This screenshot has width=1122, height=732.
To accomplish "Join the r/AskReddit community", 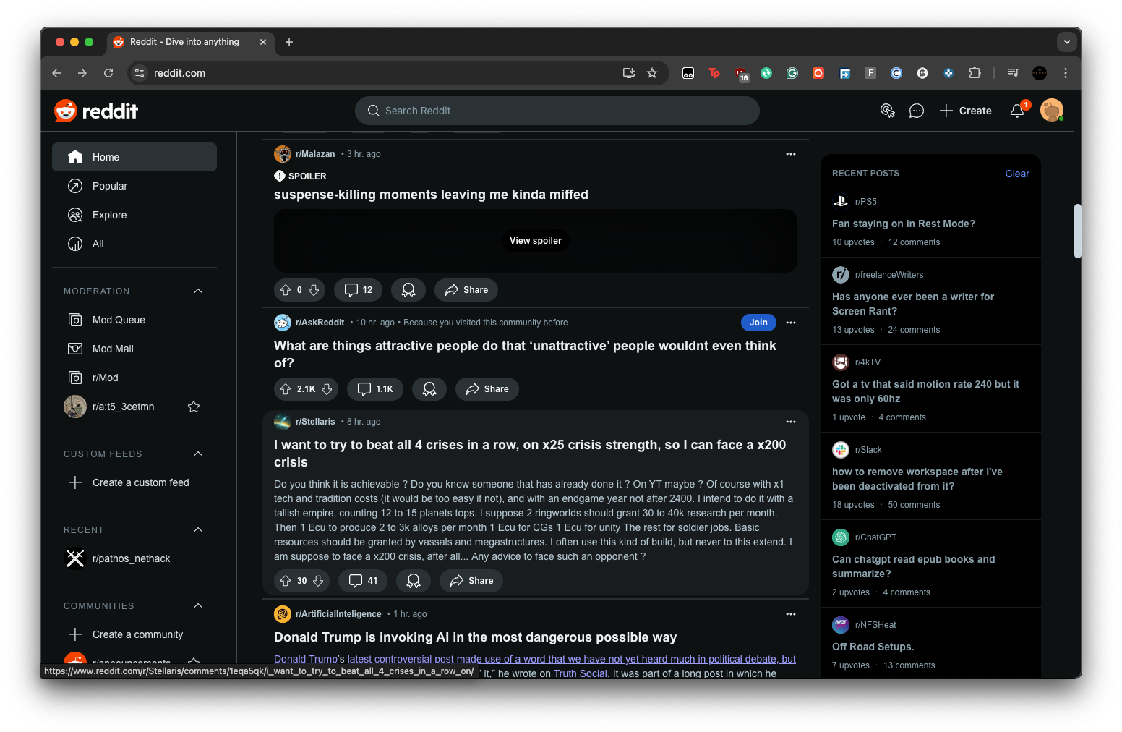I will click(x=758, y=322).
